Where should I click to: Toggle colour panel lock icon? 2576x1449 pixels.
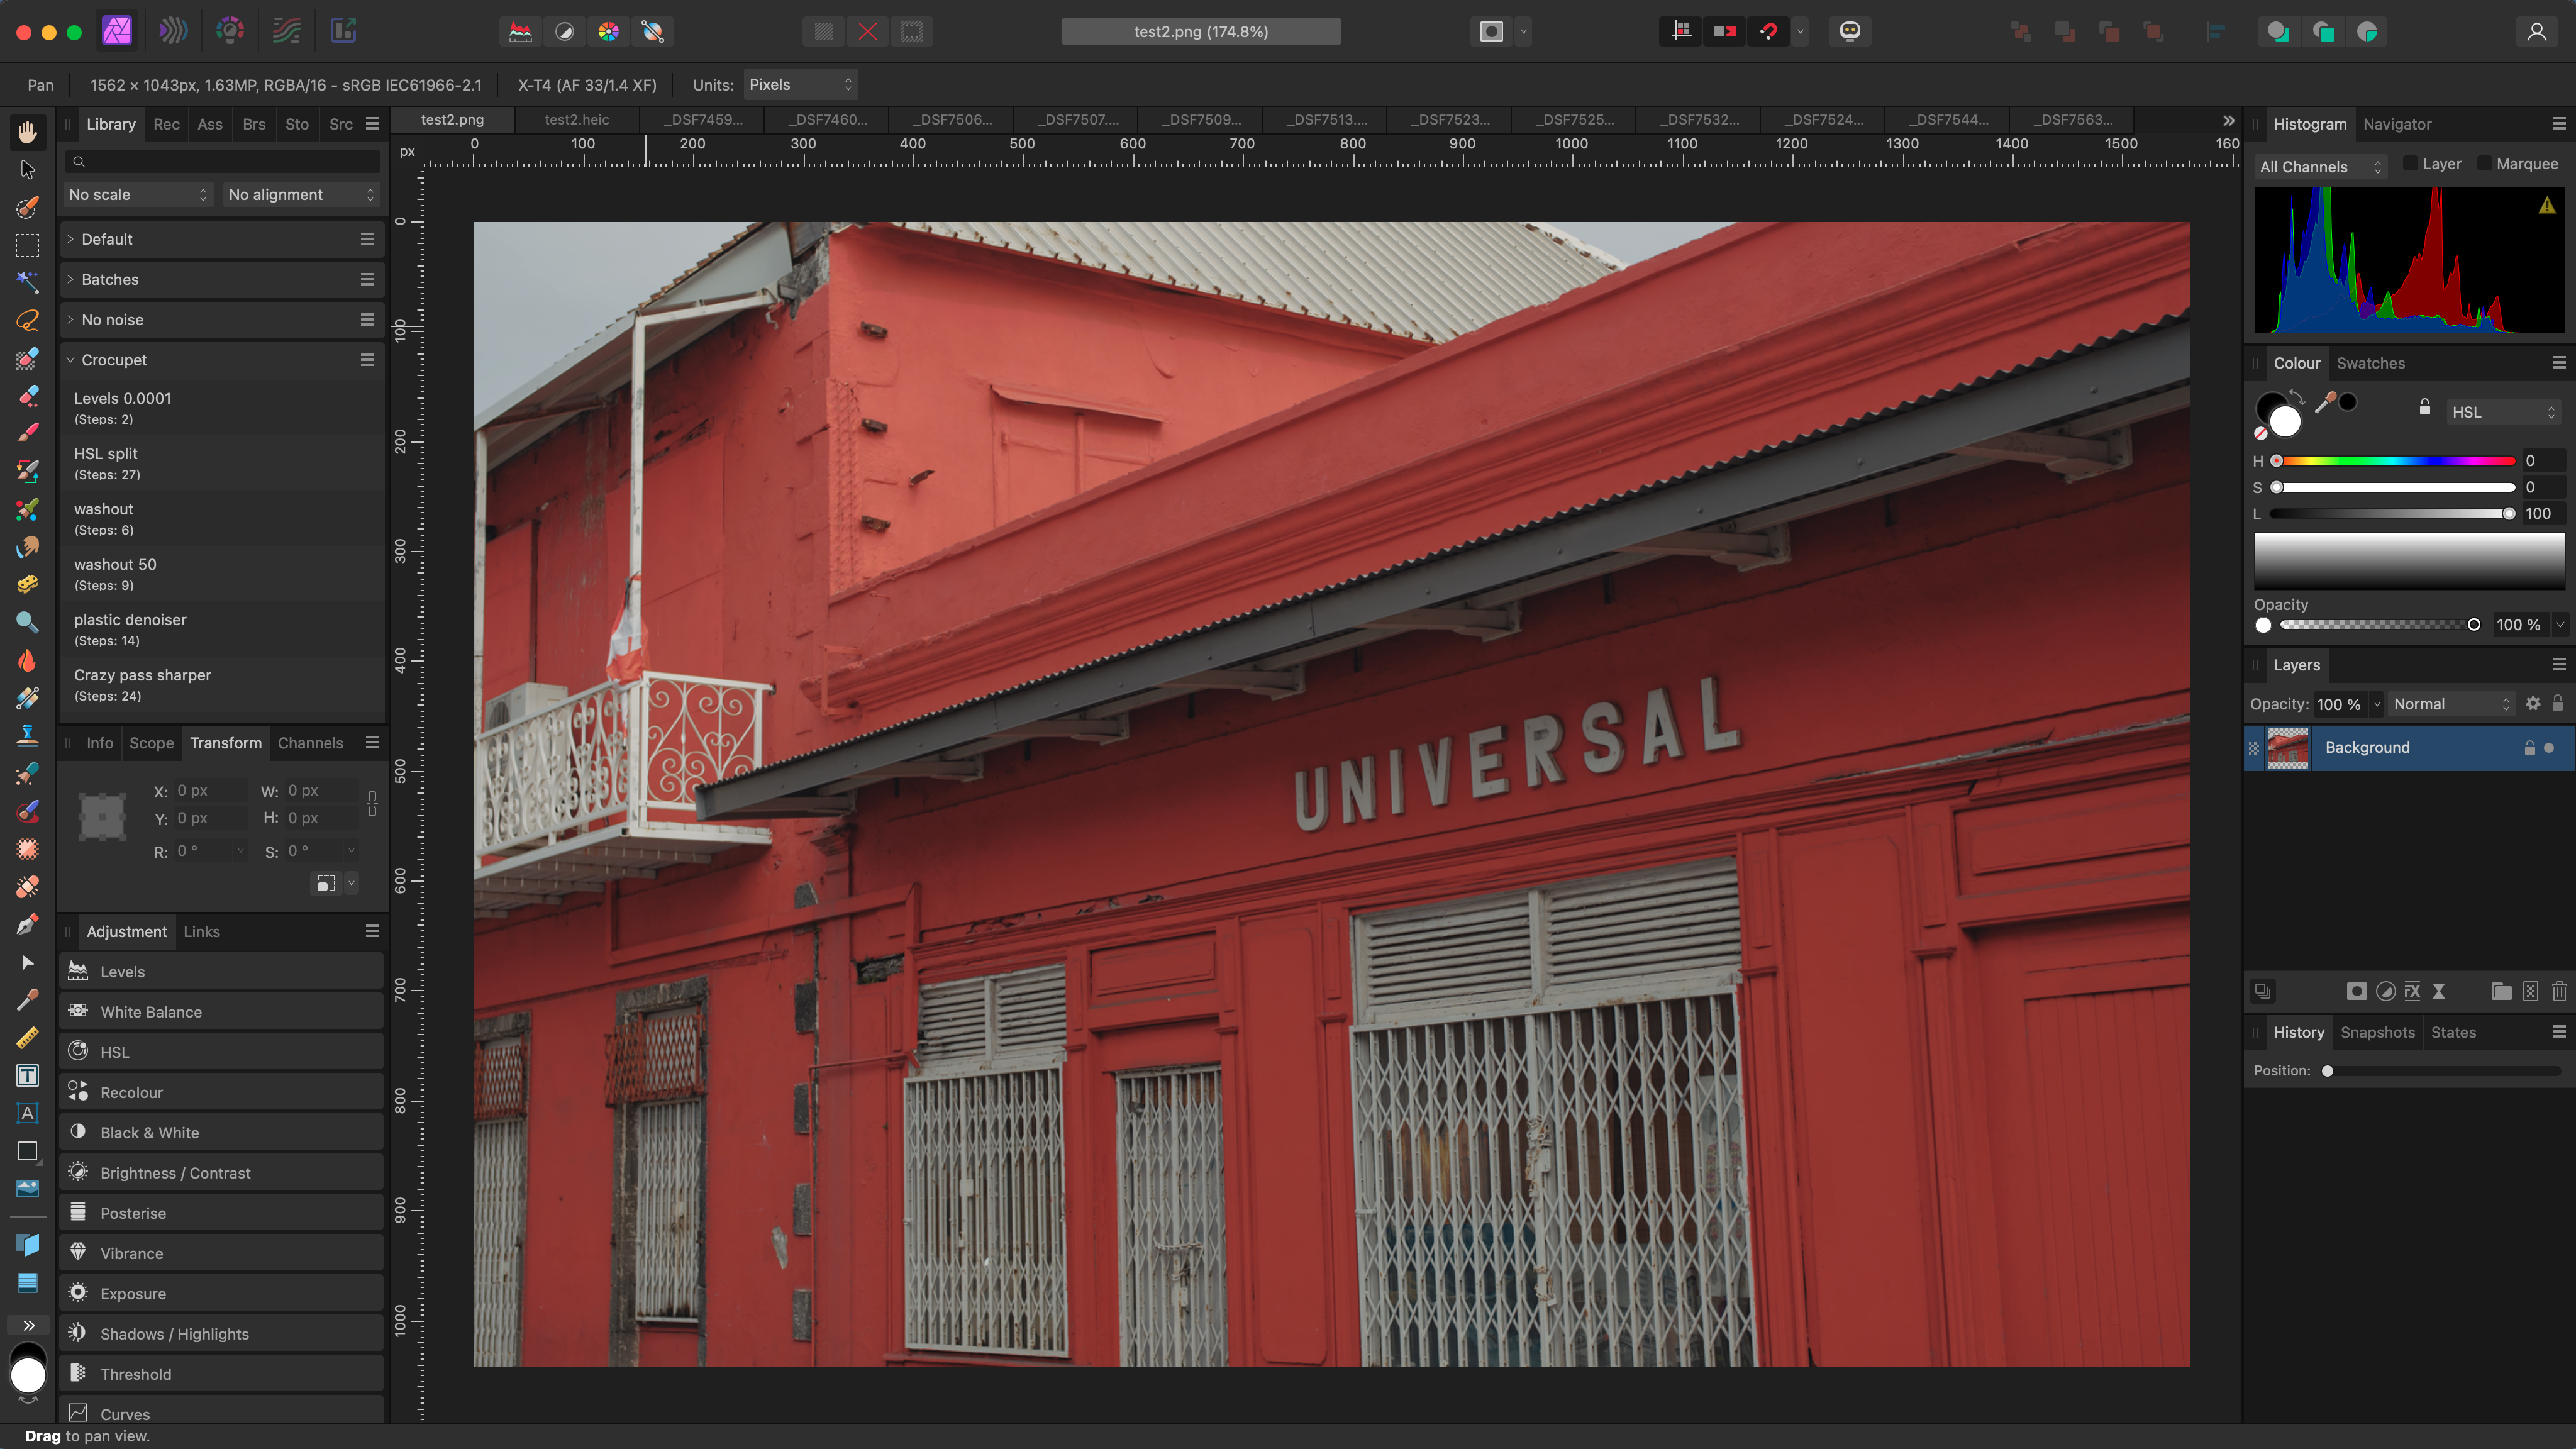(x=2424, y=407)
